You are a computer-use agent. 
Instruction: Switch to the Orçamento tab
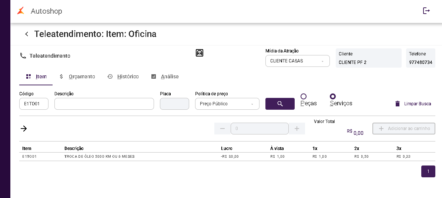77,76
